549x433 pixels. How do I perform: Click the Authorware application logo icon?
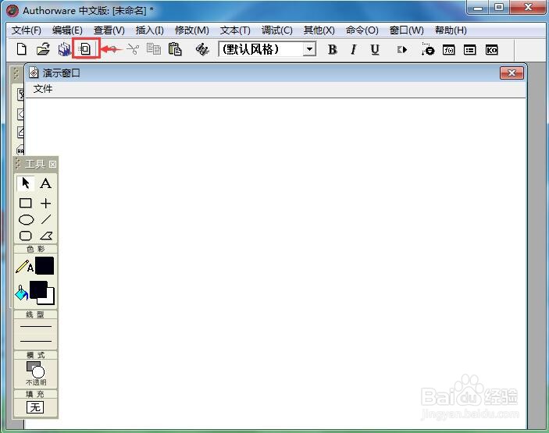[x=12, y=10]
